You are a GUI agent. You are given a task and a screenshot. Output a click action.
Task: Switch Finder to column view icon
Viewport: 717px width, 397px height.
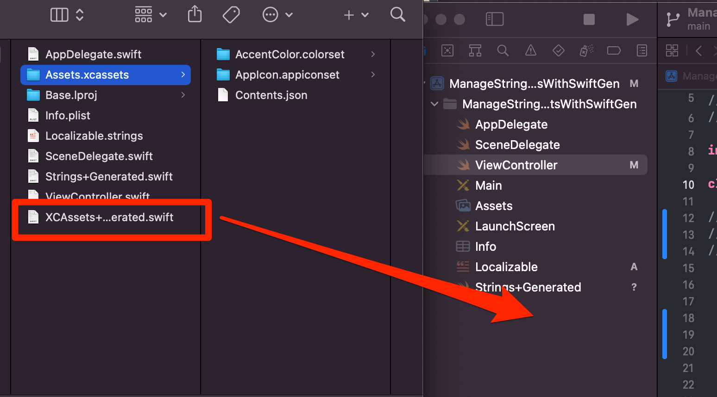(x=59, y=15)
